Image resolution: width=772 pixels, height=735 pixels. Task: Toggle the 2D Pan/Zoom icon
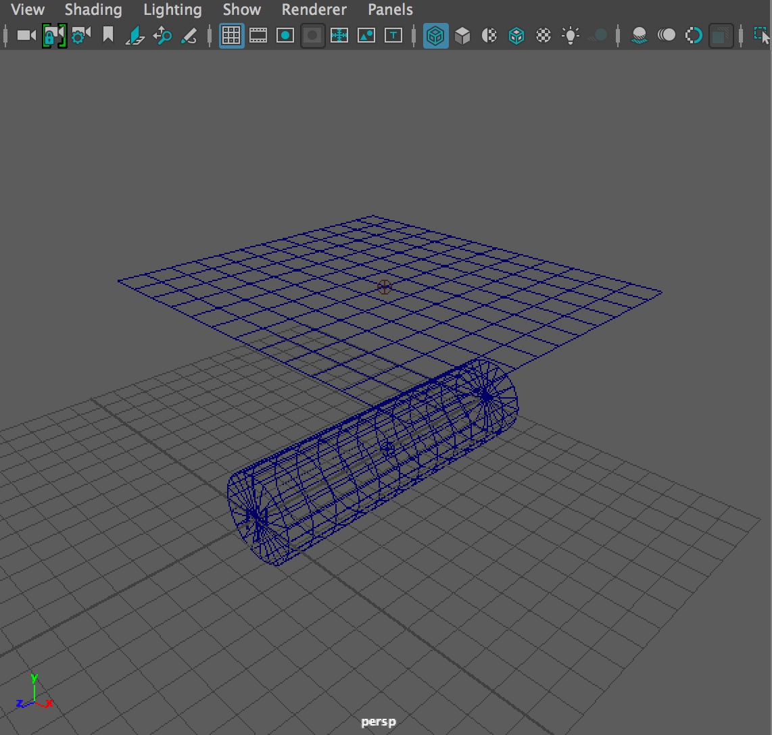162,35
